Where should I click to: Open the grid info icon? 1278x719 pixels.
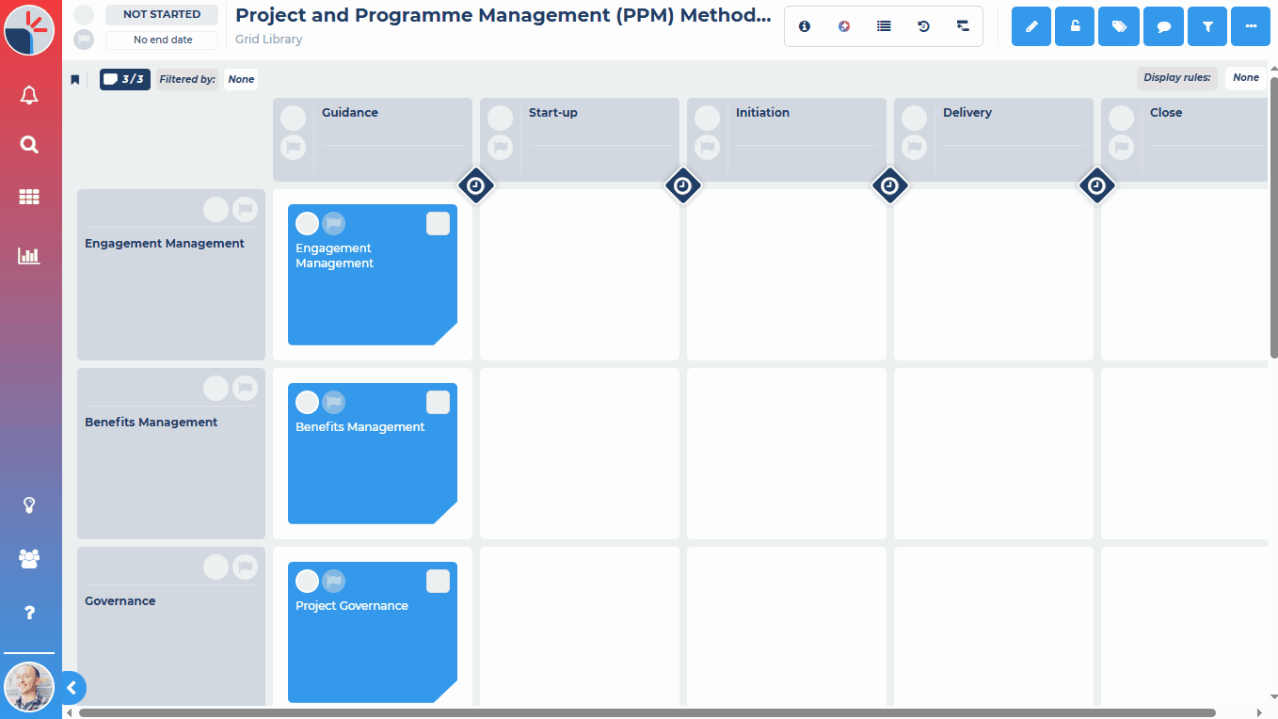pyautogui.click(x=805, y=26)
